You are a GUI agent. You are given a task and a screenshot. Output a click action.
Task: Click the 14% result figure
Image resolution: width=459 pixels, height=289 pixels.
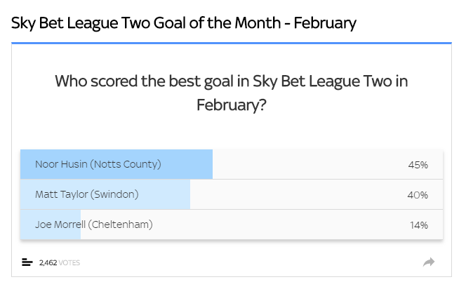click(x=418, y=225)
